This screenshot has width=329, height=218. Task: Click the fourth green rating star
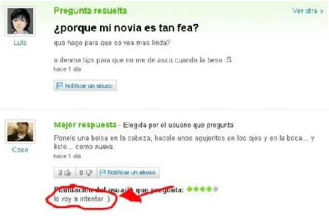(209, 189)
